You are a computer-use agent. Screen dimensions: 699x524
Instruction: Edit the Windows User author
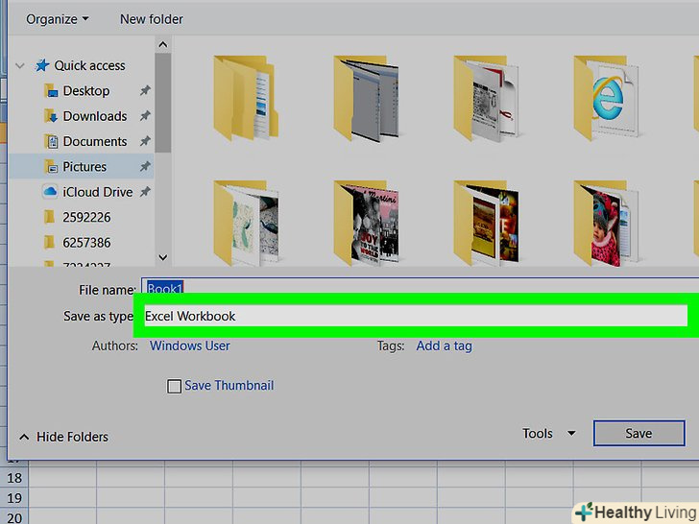click(189, 345)
